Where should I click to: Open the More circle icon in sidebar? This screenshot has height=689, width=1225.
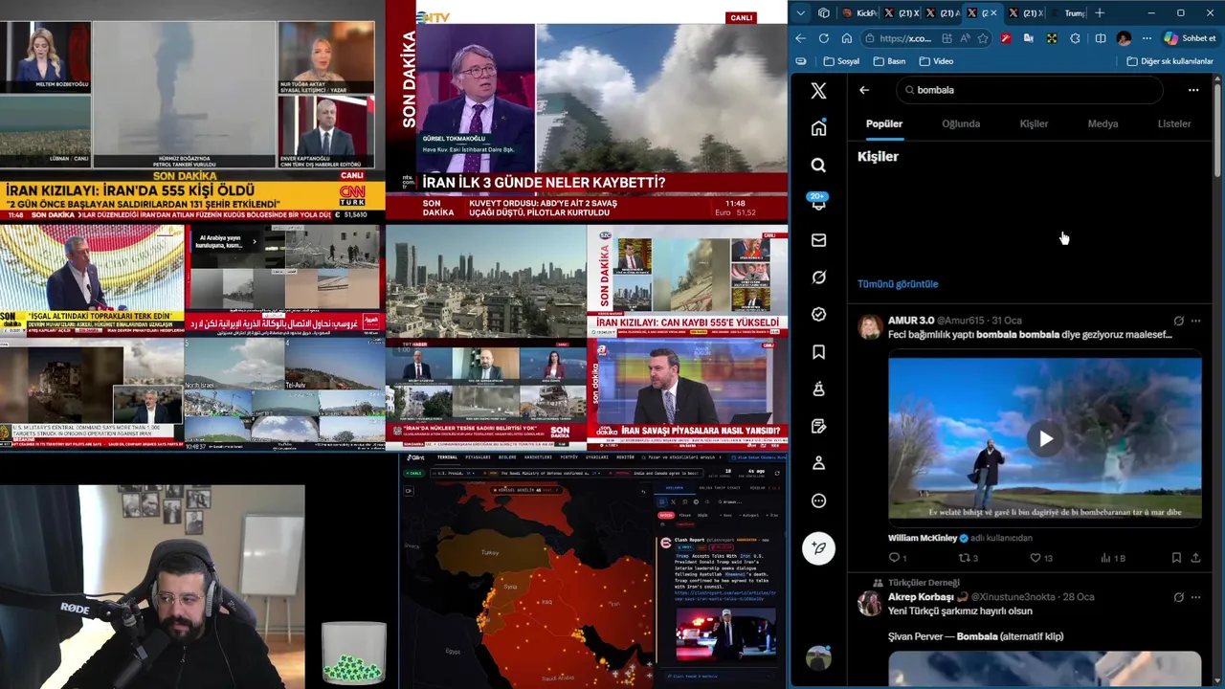pyautogui.click(x=818, y=500)
